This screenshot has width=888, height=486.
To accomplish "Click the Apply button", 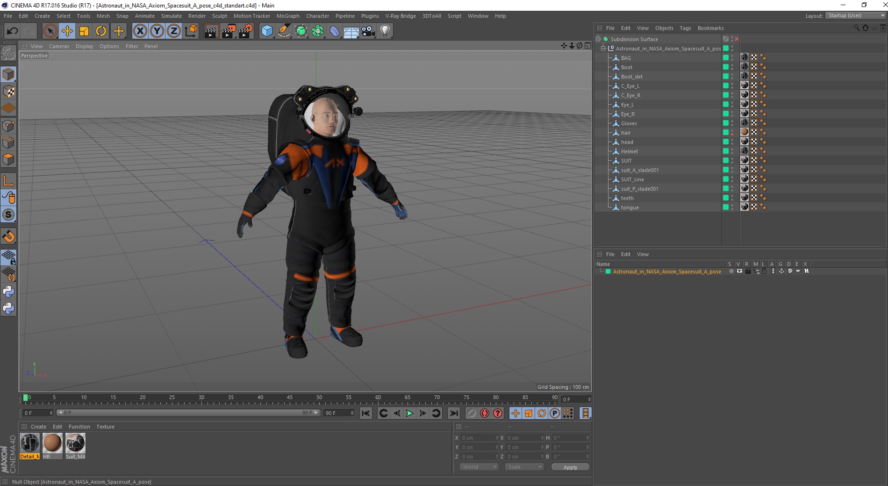I will tap(570, 467).
